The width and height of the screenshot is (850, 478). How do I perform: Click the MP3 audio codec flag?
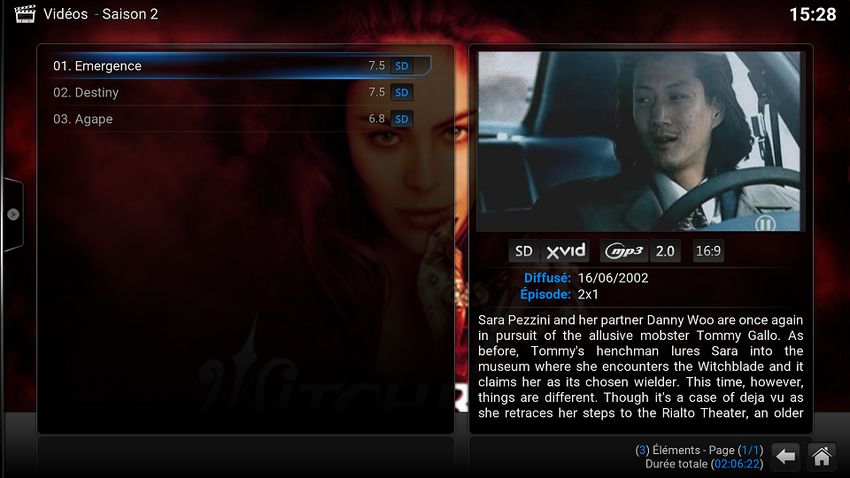click(x=624, y=251)
